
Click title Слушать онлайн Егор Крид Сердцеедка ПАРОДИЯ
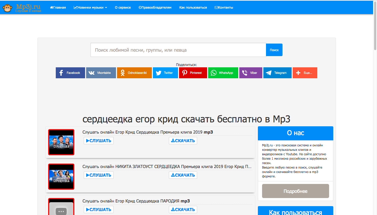(136, 201)
